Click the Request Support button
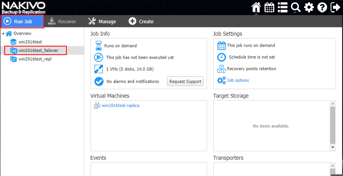 (185, 81)
